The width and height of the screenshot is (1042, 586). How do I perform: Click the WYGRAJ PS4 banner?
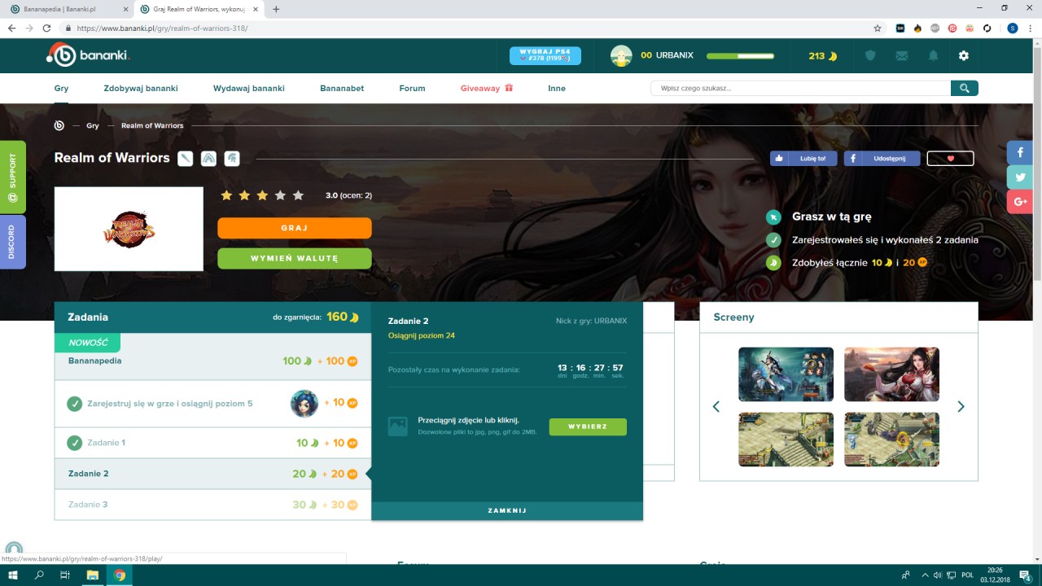545,55
